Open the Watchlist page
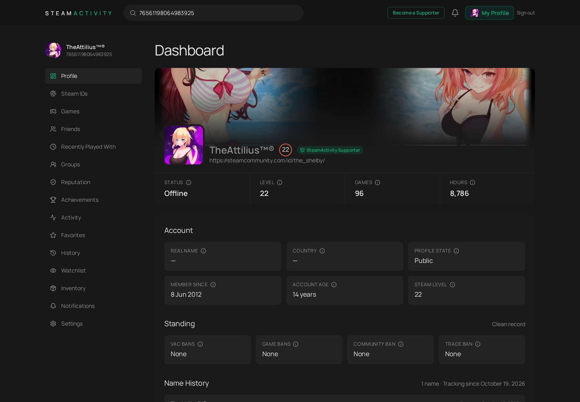 (93, 271)
